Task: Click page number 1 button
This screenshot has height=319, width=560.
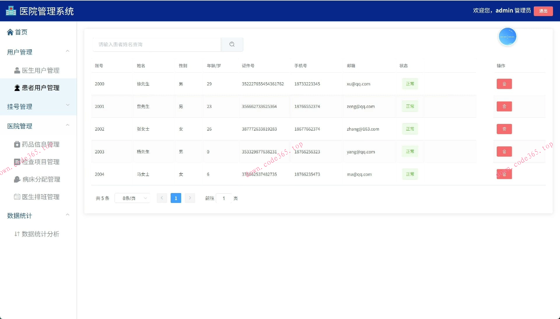Action: click(176, 198)
